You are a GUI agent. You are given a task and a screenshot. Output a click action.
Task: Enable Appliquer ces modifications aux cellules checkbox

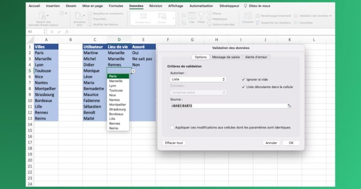click(172, 127)
